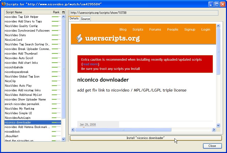
Task: Select 'NicoVideo Global Tag Icon' script
Action: tap(33, 76)
